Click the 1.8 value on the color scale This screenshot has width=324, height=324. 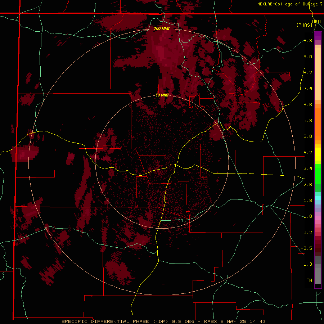click(308, 200)
